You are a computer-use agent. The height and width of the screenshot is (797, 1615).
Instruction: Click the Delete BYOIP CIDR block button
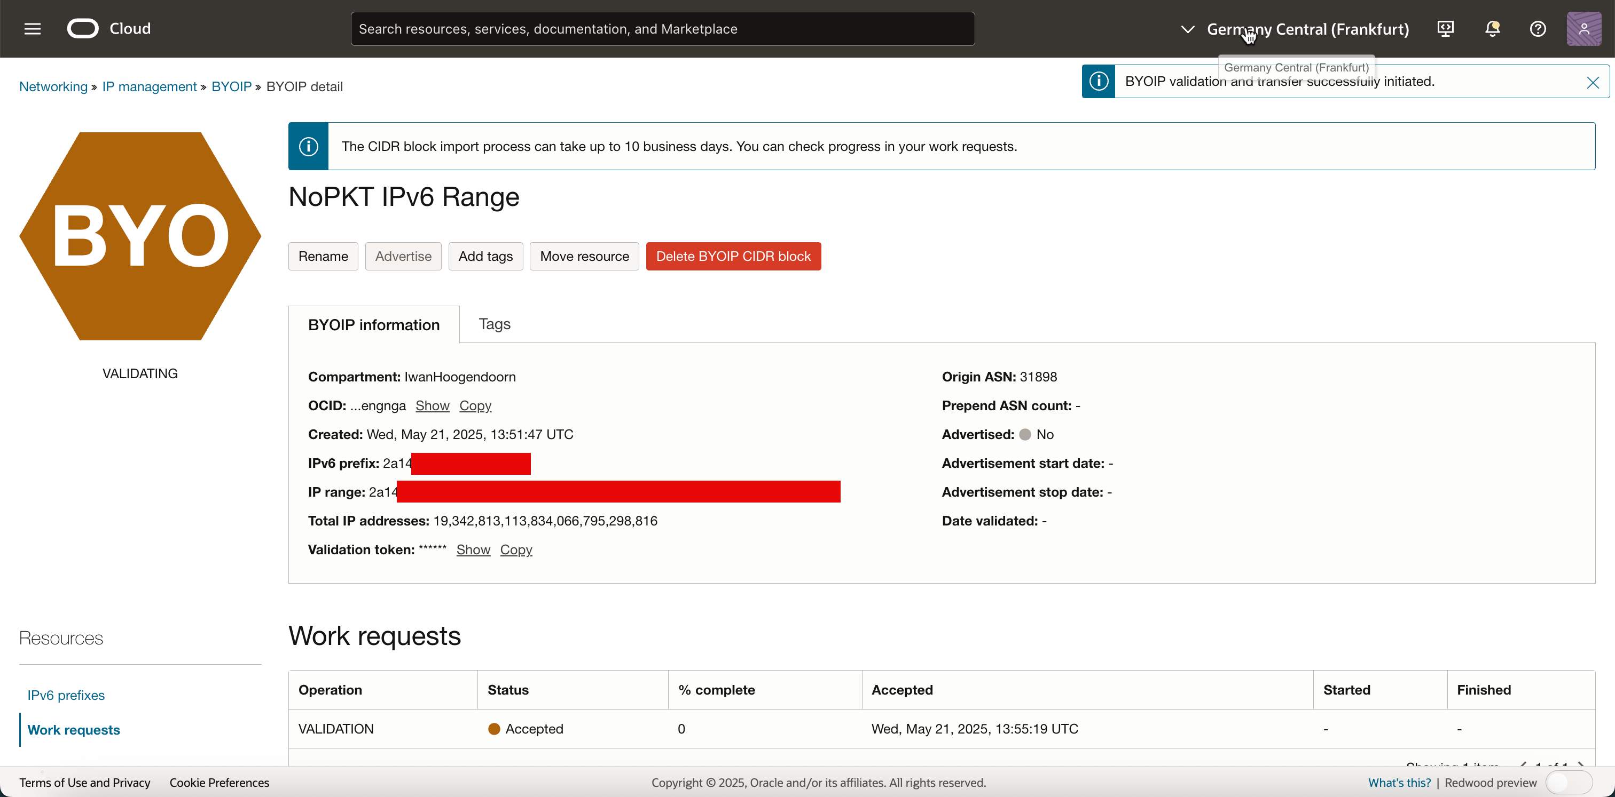tap(733, 257)
